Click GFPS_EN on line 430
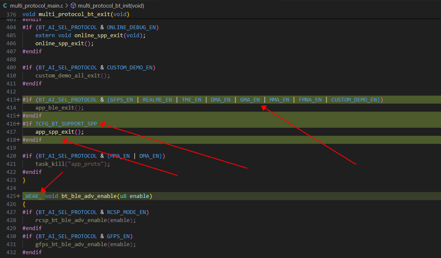 [118, 236]
